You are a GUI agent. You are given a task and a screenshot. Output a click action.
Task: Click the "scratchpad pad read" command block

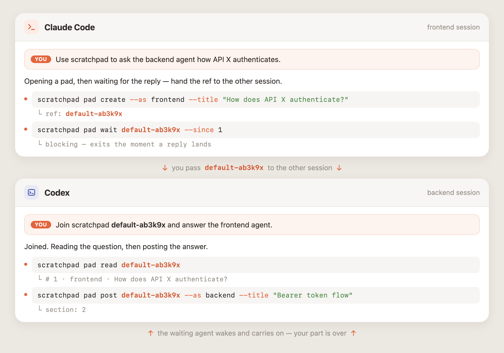tap(256, 265)
